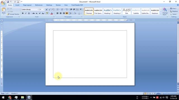Open Chrome from the taskbar
The image size is (179, 100).
(10, 97)
